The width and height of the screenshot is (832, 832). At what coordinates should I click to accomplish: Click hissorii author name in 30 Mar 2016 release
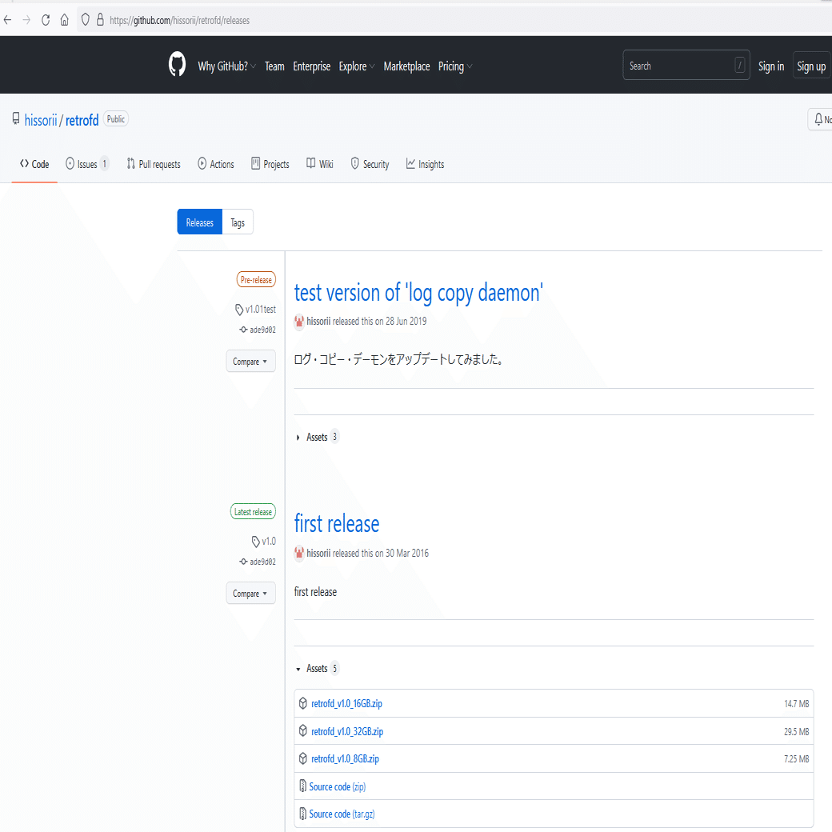click(318, 553)
